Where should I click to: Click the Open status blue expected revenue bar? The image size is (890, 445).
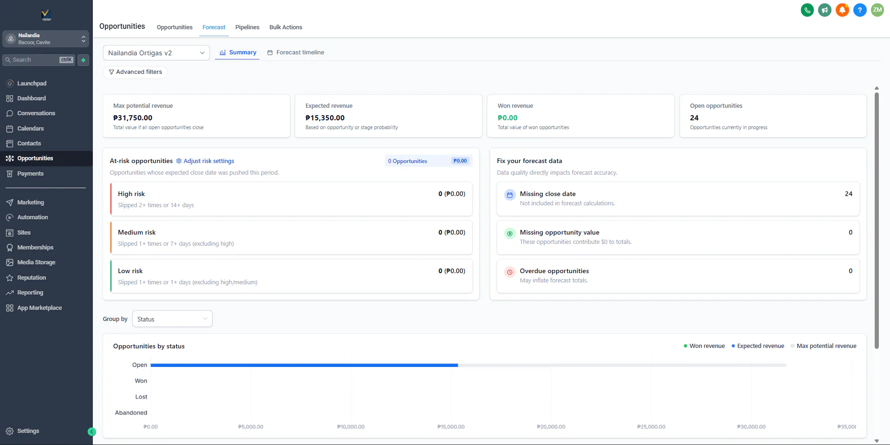click(304, 366)
